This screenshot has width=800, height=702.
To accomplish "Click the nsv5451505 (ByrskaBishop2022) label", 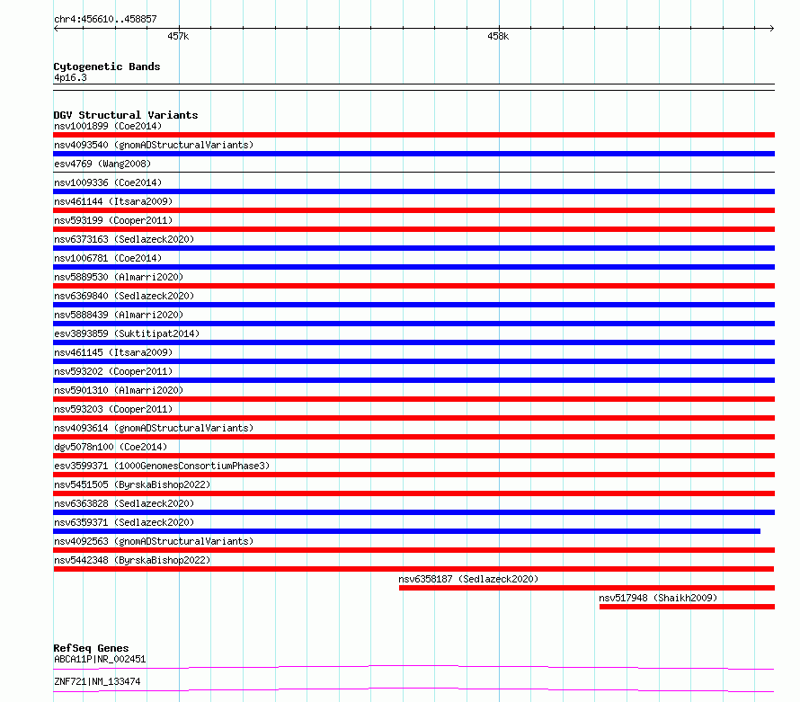I will (x=132, y=484).
